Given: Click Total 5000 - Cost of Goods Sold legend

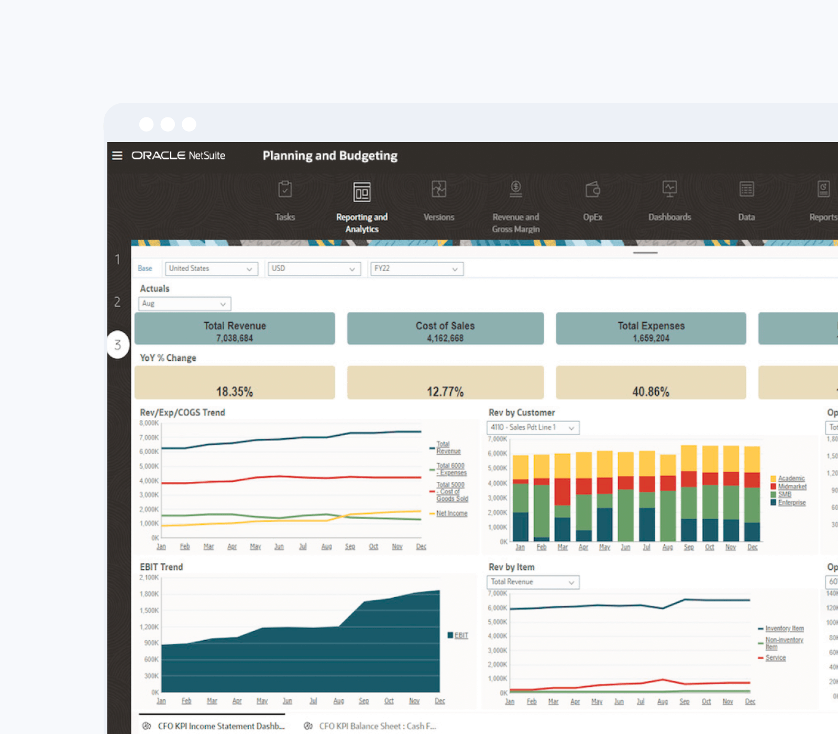Looking at the screenshot, I should (x=452, y=492).
